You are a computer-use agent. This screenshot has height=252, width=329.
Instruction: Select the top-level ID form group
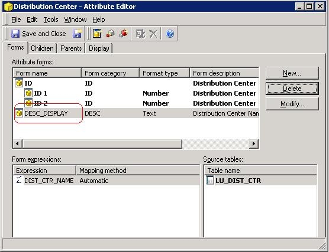(x=136, y=83)
